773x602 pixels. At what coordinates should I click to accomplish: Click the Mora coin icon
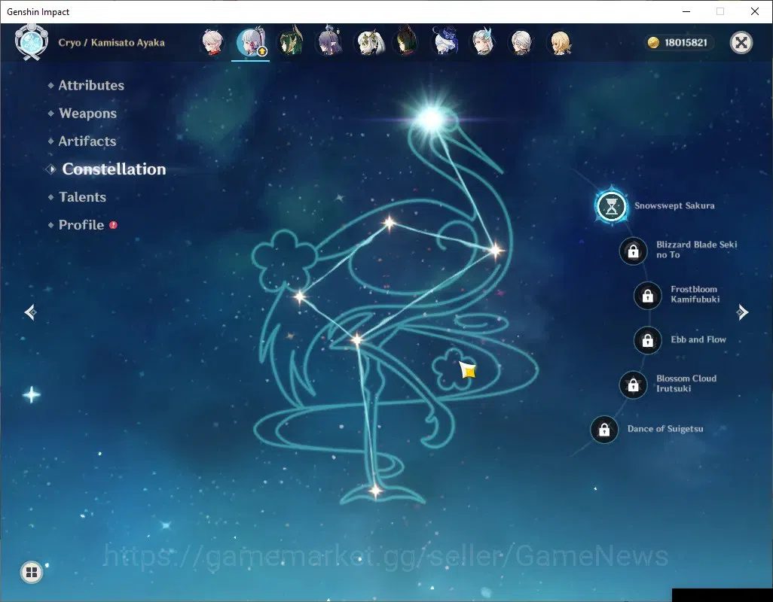tap(653, 43)
